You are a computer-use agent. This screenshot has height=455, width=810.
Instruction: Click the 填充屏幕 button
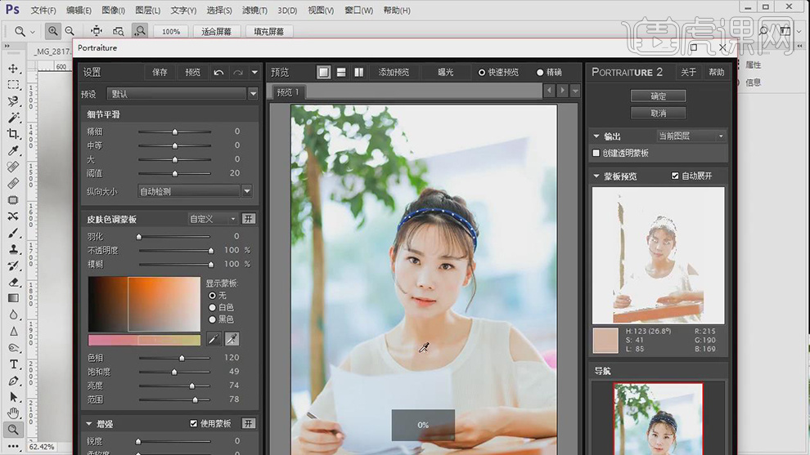tap(268, 32)
